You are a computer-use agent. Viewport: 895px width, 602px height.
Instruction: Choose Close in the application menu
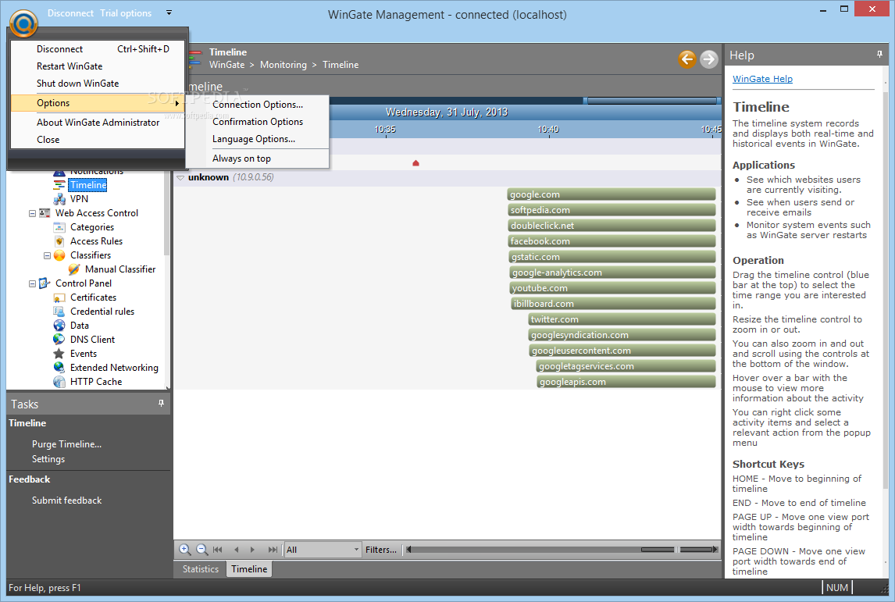pyautogui.click(x=98, y=139)
